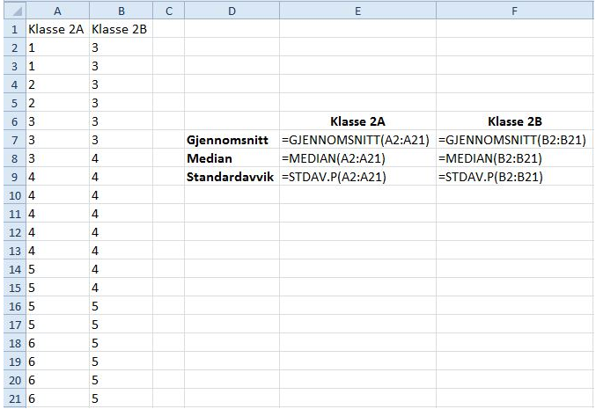Click the row 7 header
This screenshot has width=596, height=409.
point(12,141)
